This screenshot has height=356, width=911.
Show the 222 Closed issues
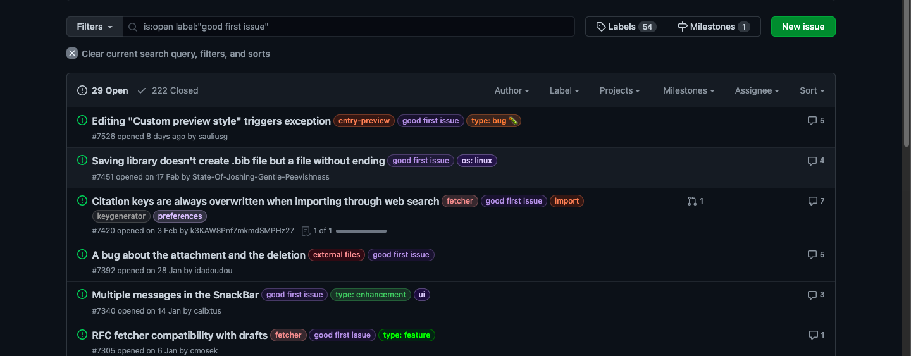[168, 90]
